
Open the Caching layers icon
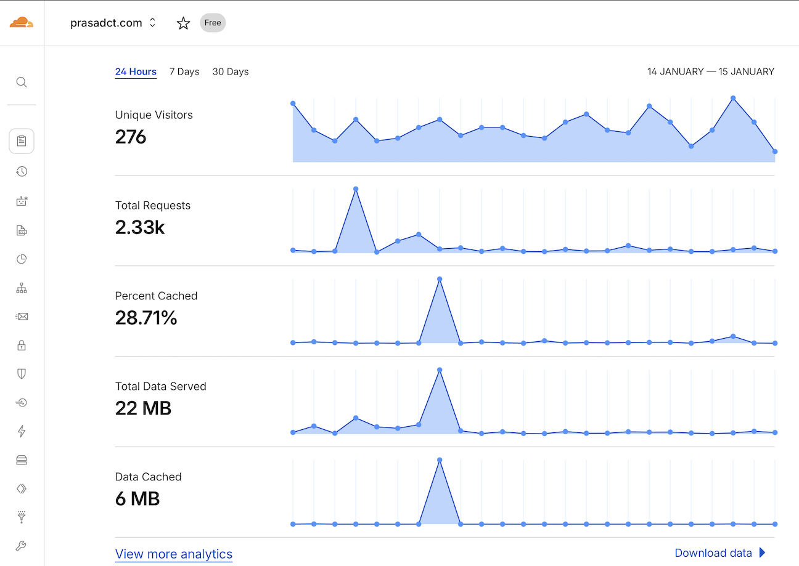22,459
